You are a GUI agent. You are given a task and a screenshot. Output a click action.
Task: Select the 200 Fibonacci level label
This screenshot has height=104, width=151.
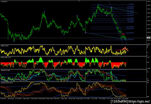click(x=131, y=39)
